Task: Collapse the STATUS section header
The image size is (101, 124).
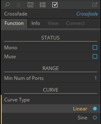Action: point(50,38)
